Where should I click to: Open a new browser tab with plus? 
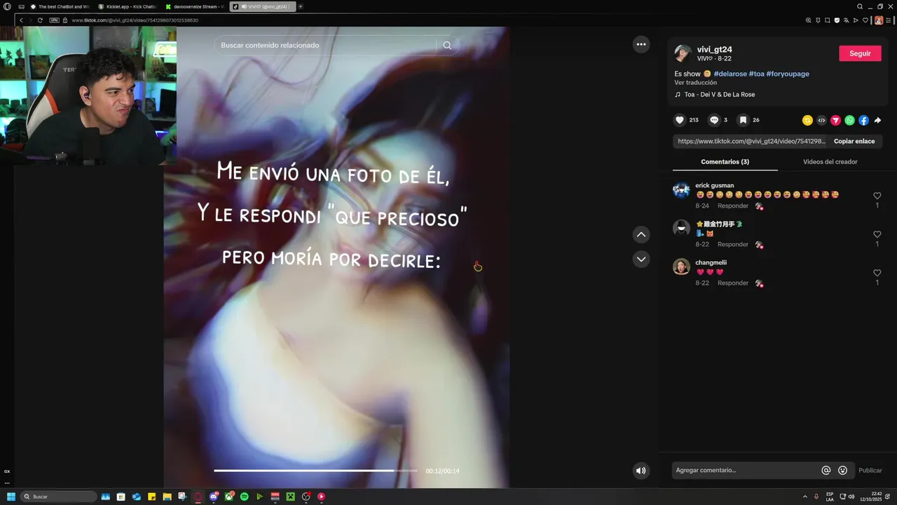tap(301, 6)
